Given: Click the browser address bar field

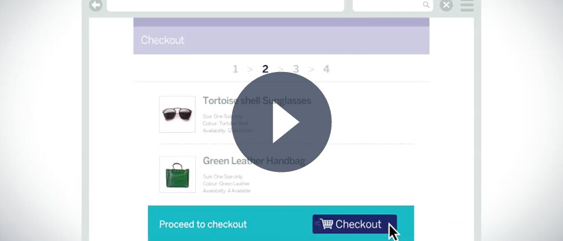Looking at the screenshot, I should click(225, 5).
